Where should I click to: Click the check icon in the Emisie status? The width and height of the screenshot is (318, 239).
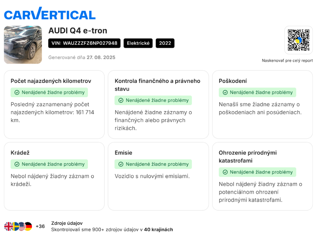(x=121, y=164)
